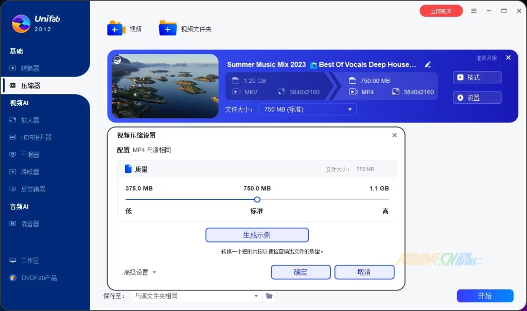Open the save-to location dropdown

point(196,296)
